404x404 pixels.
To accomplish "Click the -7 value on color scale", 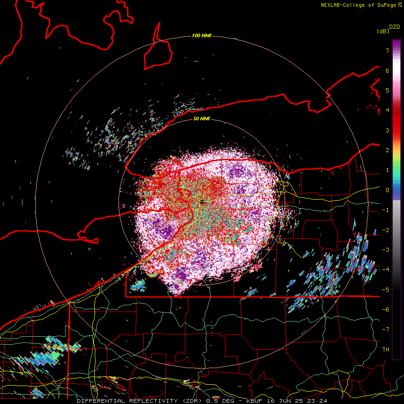I will [386, 329].
